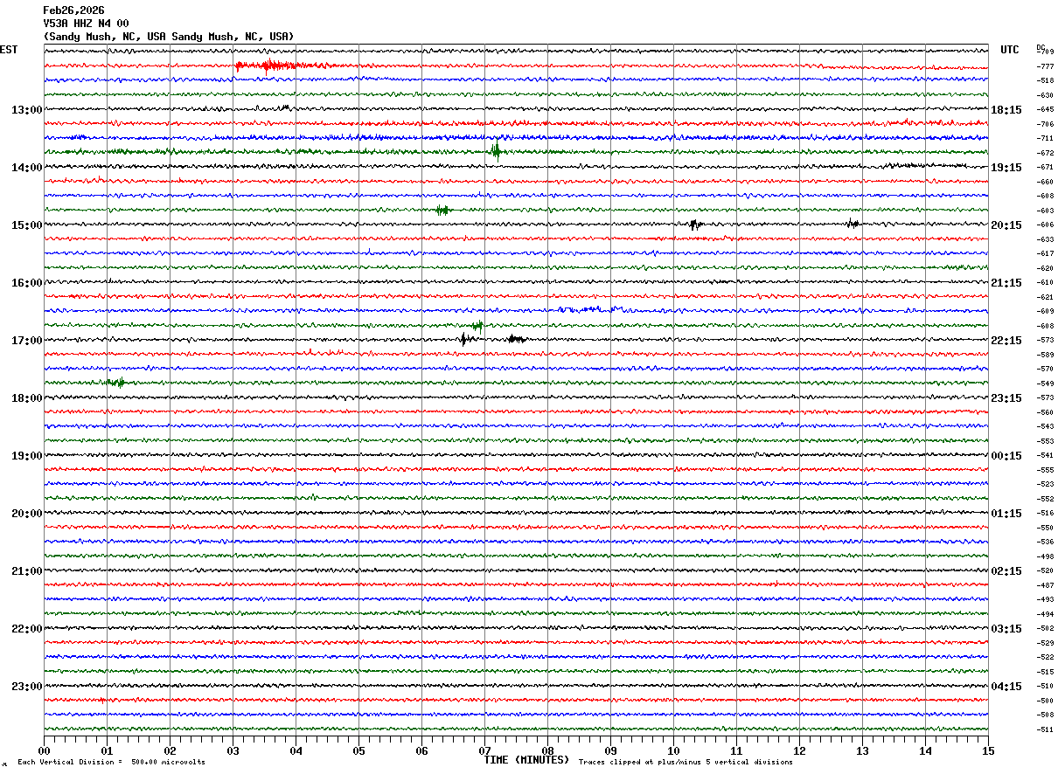Viewport: 1058px width, 774px height.
Task: Click the 23:15 UTC label
Action: point(1006,398)
